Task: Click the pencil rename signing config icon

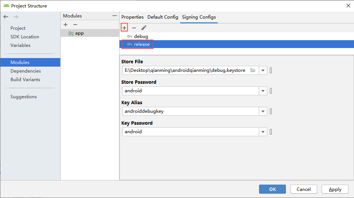Action: tap(144, 28)
